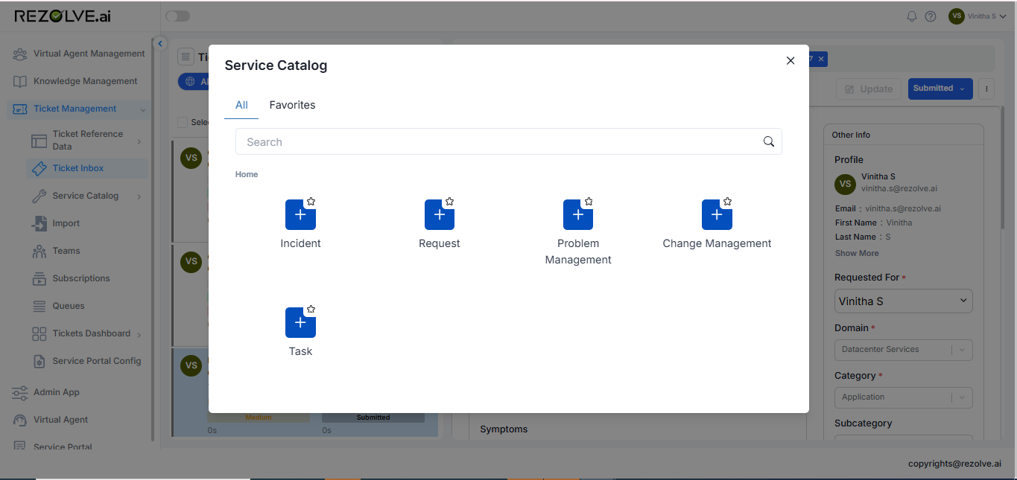Remove the blue filter tag with x

(821, 59)
